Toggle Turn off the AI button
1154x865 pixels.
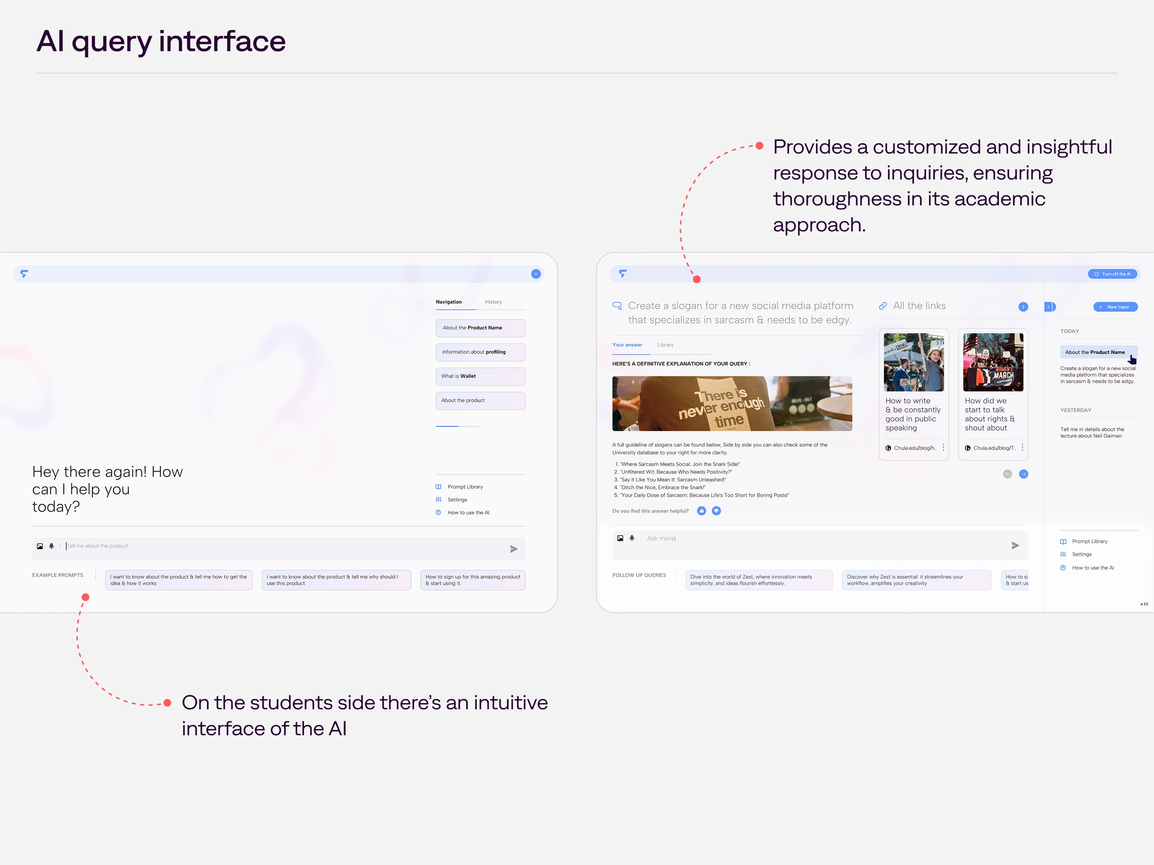[1112, 274]
